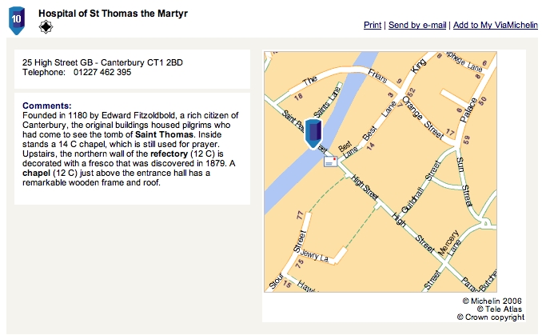Click the bold Saint Thomas text in comments
542x335 pixels.
click(x=164, y=134)
